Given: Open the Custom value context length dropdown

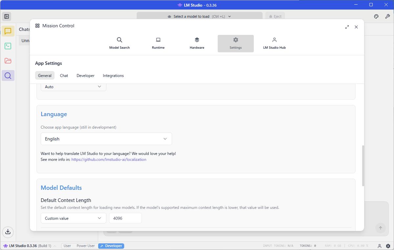Looking at the screenshot, I should 73,218.
